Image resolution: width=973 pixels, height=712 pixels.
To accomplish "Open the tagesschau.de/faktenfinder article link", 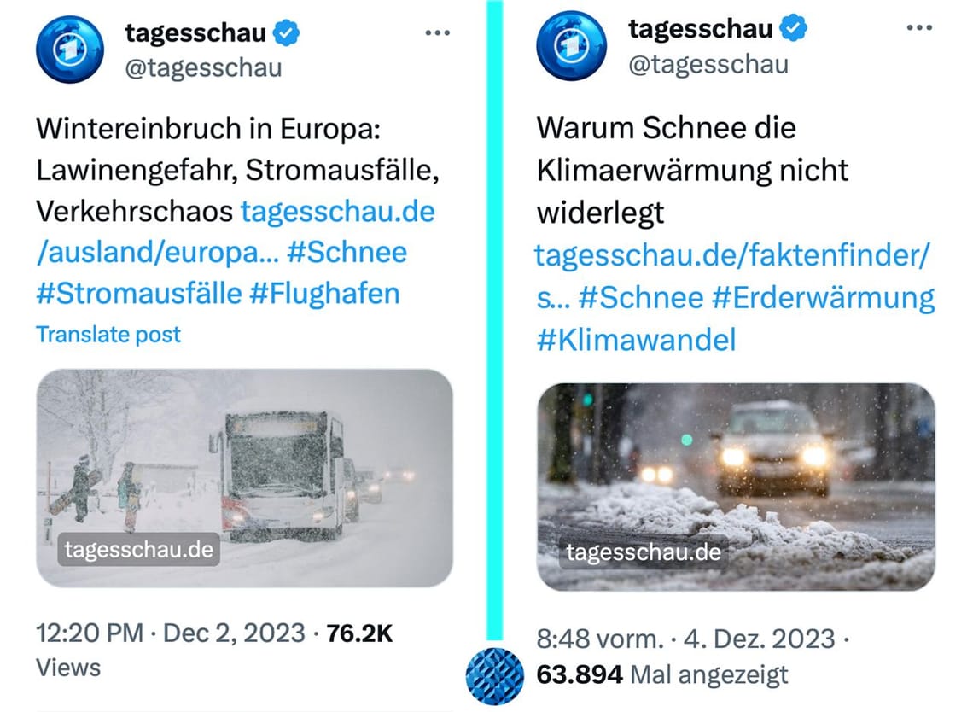I will [731, 255].
